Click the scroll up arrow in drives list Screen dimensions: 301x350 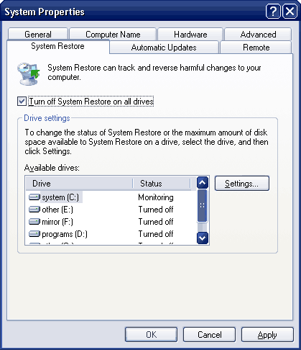click(x=203, y=183)
